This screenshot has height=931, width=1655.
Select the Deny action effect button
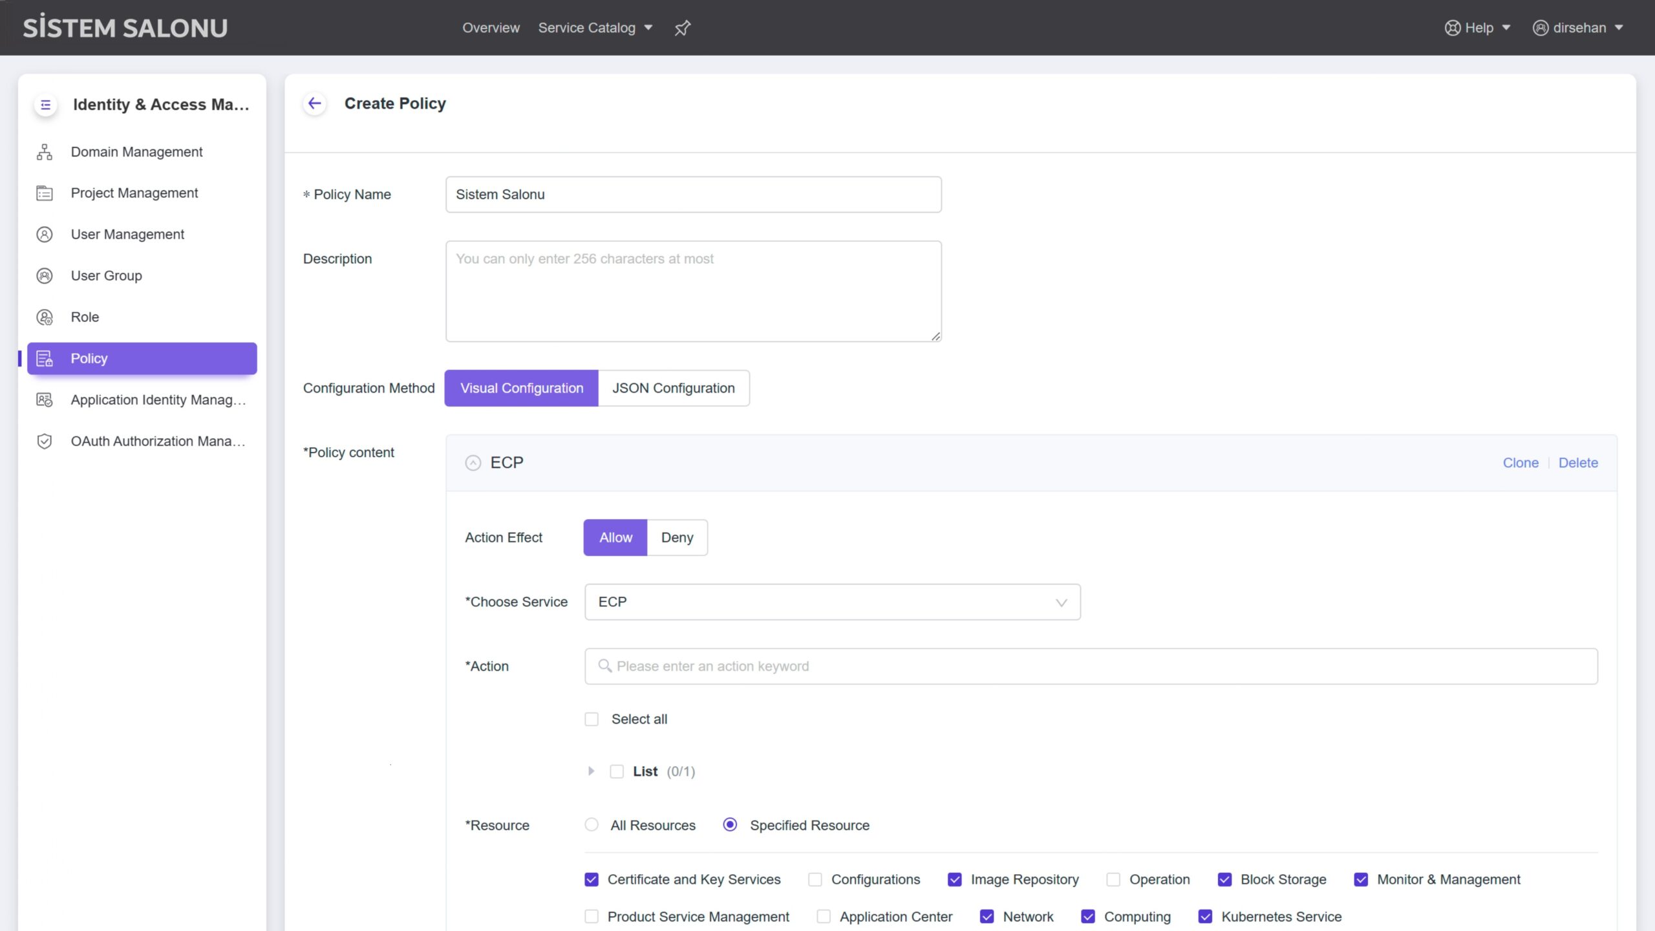tap(677, 537)
